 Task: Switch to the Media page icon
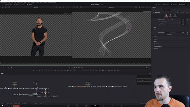[x=68, y=106]
